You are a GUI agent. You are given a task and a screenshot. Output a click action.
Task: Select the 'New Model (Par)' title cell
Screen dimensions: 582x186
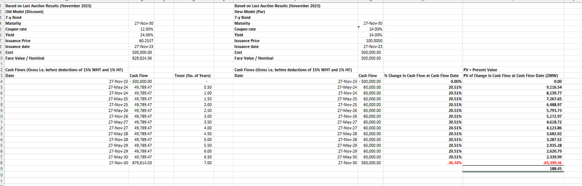[250, 11]
